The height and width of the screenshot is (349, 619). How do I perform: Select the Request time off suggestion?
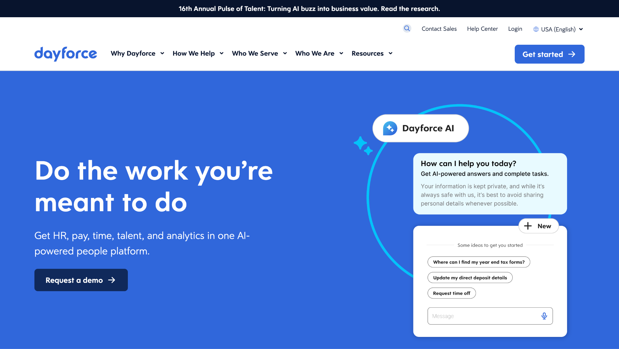click(452, 293)
